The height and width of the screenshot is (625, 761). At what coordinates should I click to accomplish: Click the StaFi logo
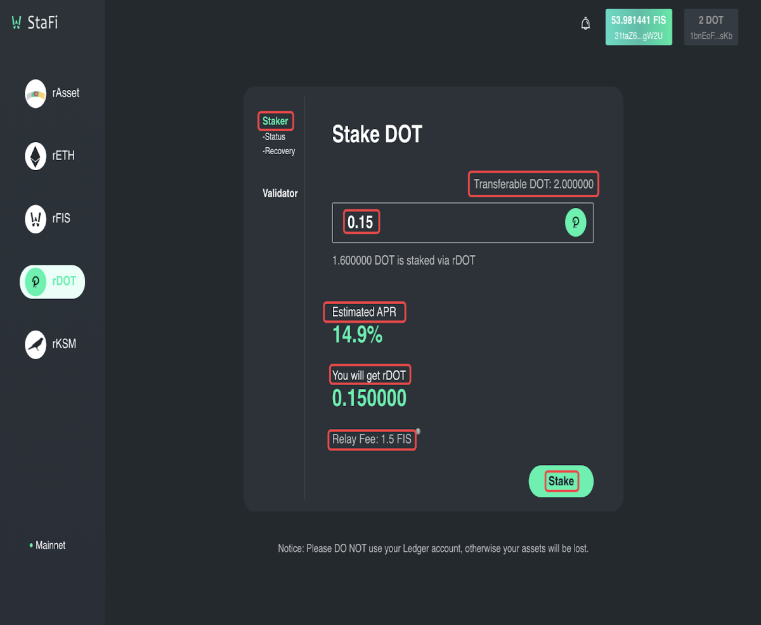coord(35,22)
